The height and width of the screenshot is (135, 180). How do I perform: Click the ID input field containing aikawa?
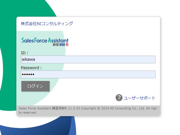point(88,59)
